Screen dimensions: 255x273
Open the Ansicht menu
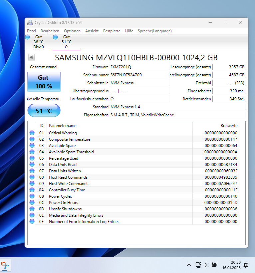coord(92,31)
